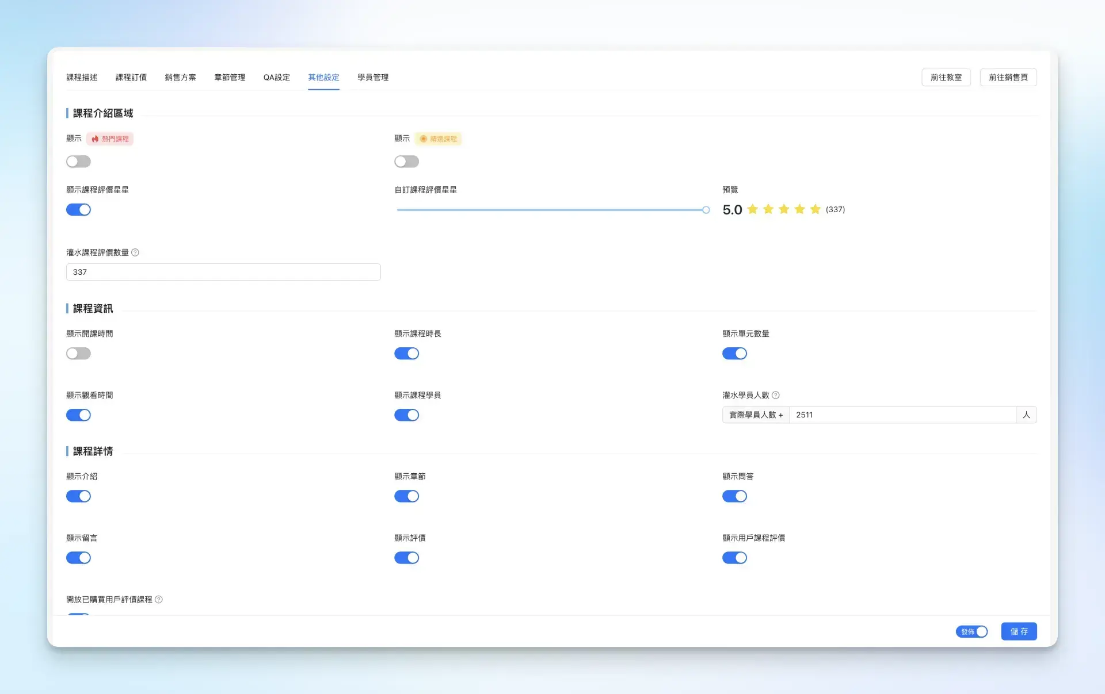1105x694 pixels.
Task: Click the 精選課程 badge
Action: [x=438, y=139]
